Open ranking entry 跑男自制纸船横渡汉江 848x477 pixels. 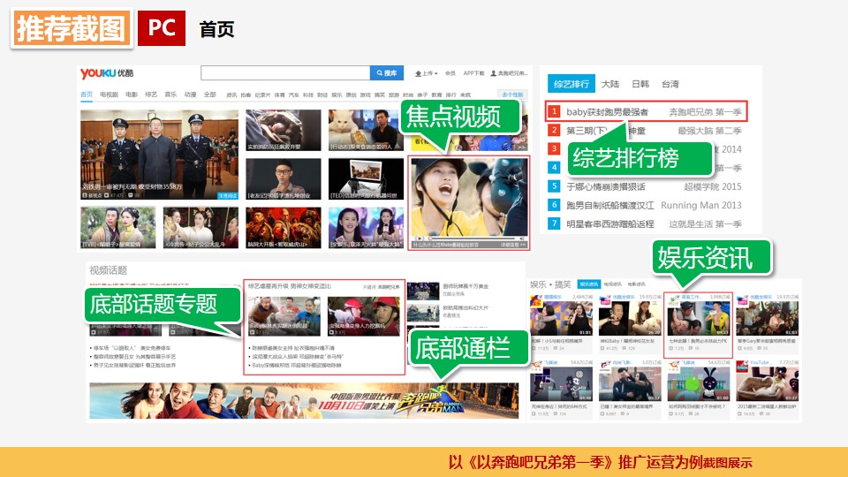[x=610, y=206]
